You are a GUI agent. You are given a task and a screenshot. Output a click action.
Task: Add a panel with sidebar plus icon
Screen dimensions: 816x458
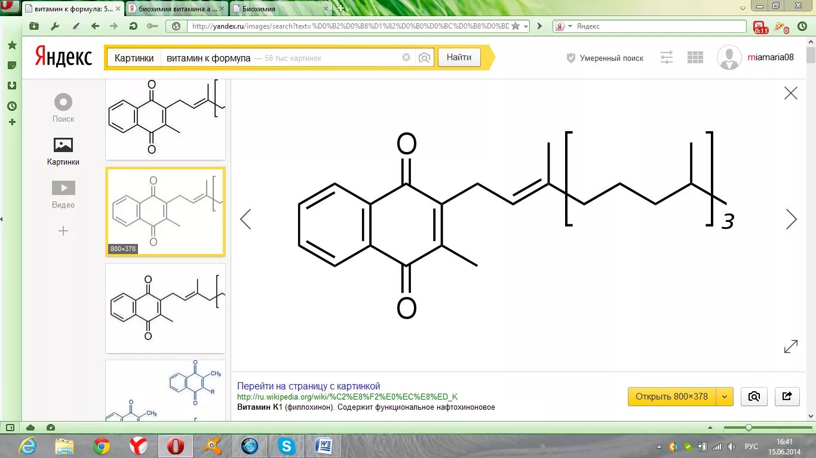click(12, 122)
